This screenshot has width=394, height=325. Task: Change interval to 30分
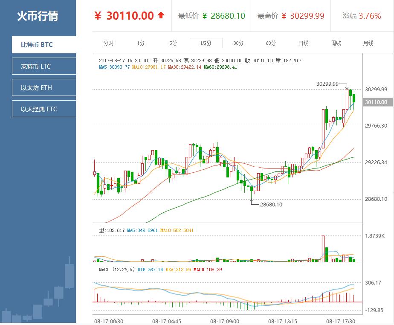point(238,43)
